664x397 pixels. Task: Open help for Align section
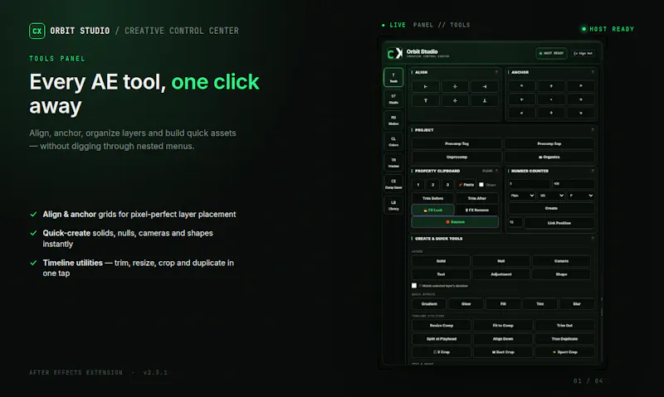click(496, 72)
